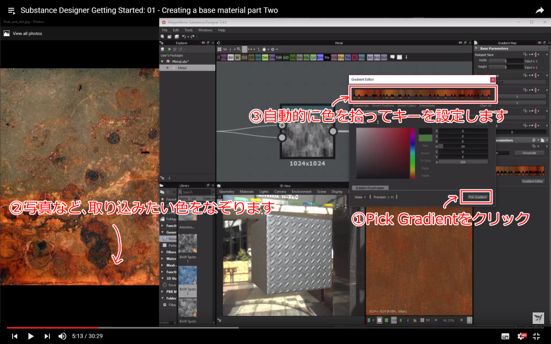Click the share arrow on the video
Viewport: 551px width, 344px height.
540,10
